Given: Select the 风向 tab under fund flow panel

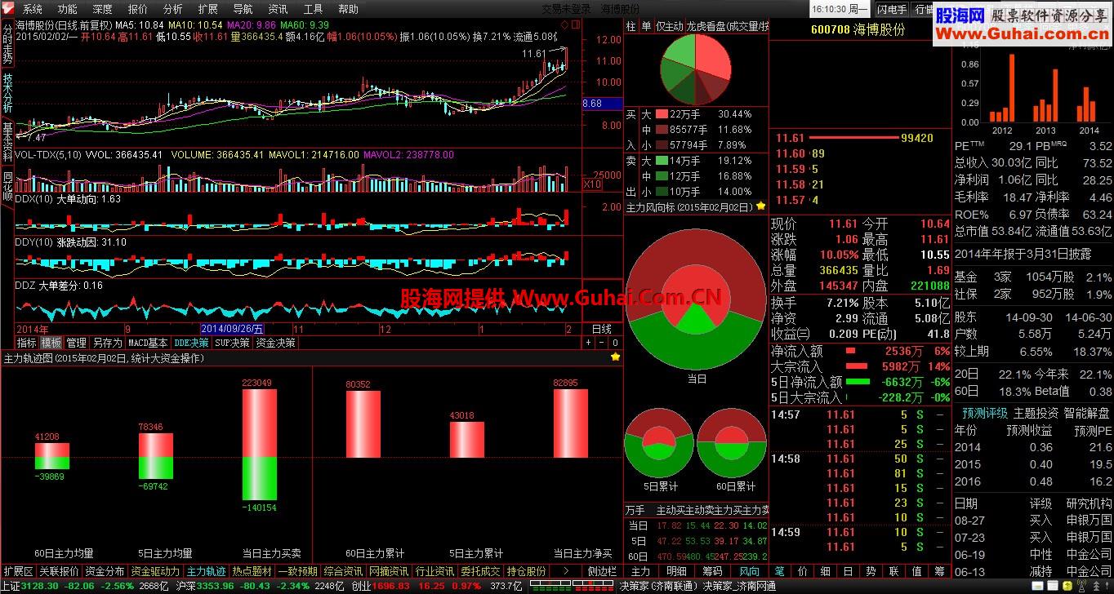Looking at the screenshot, I should tap(748, 571).
